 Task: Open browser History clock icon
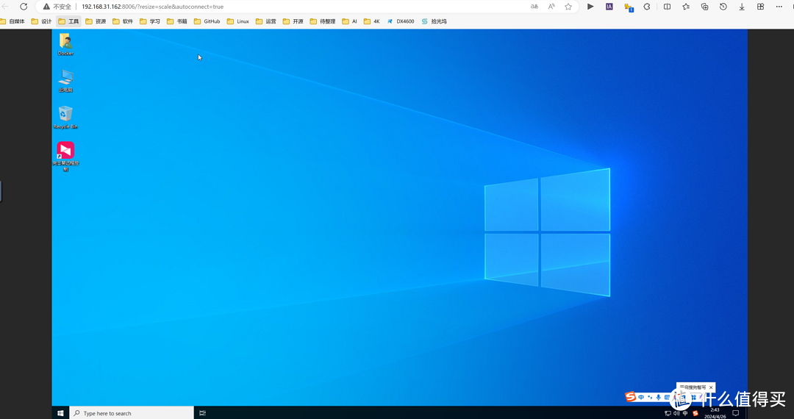point(723,7)
